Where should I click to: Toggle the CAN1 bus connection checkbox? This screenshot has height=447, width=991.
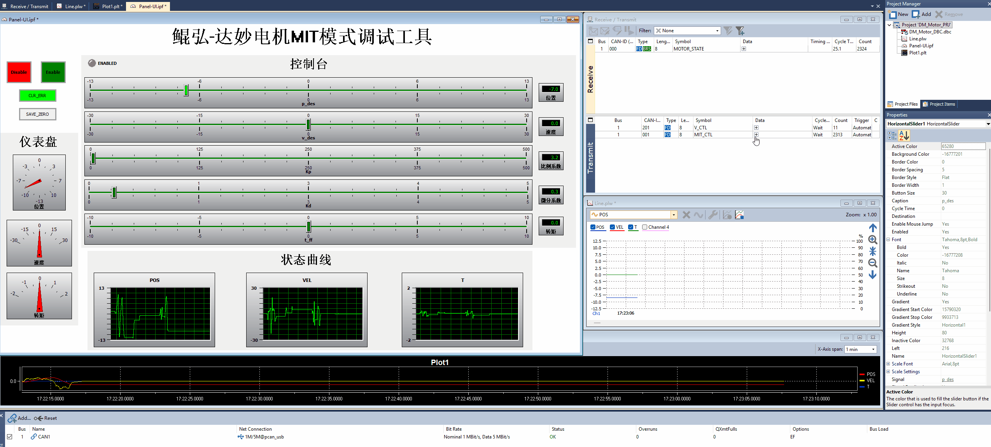tap(10, 437)
